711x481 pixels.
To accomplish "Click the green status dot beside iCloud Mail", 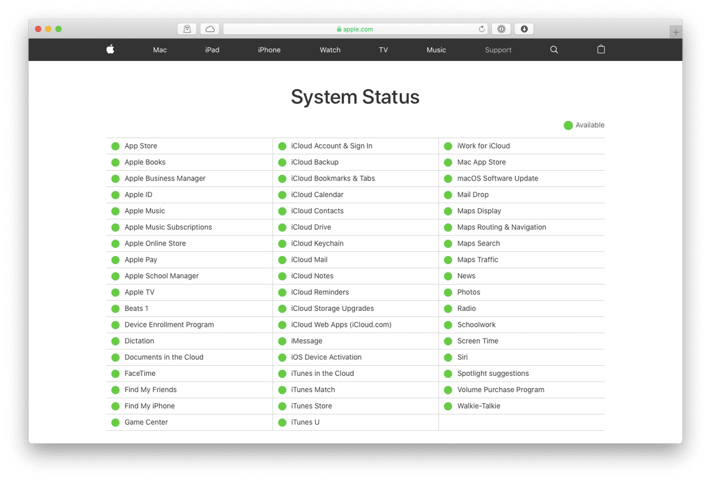I will click(282, 260).
